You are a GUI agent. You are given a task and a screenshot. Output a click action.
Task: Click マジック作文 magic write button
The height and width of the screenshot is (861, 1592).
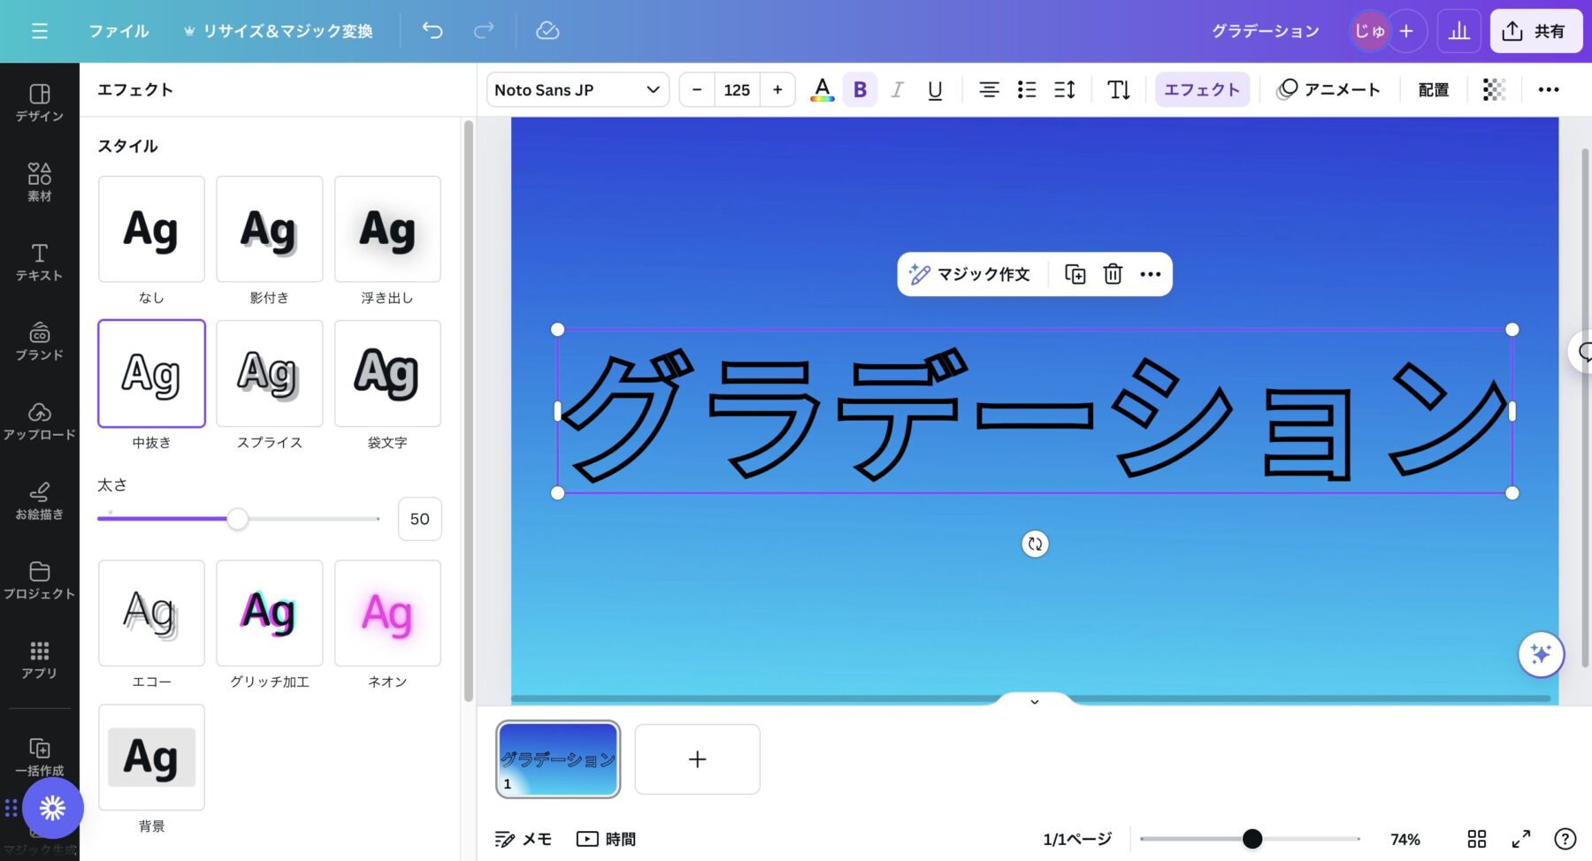pos(970,274)
